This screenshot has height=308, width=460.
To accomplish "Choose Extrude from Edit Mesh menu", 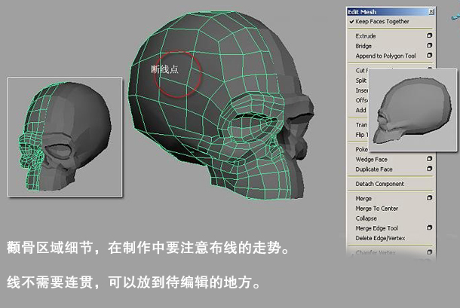I will pos(366,36).
